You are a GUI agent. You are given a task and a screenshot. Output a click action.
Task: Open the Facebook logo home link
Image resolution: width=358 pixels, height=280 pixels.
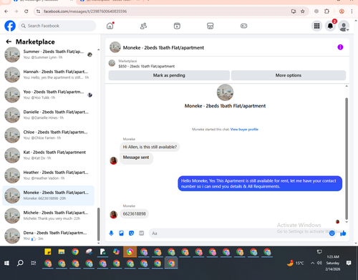pos(10,26)
